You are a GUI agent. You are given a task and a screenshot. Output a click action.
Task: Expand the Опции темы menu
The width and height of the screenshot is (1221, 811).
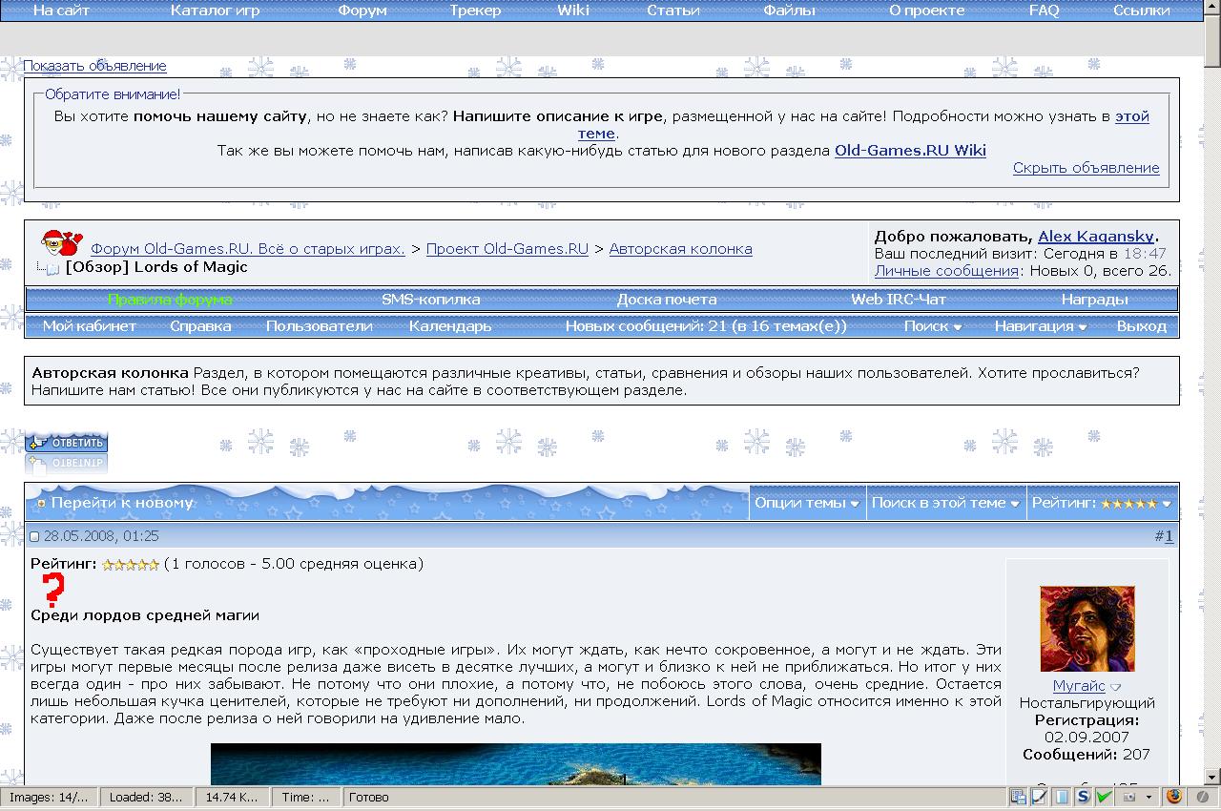tap(806, 503)
